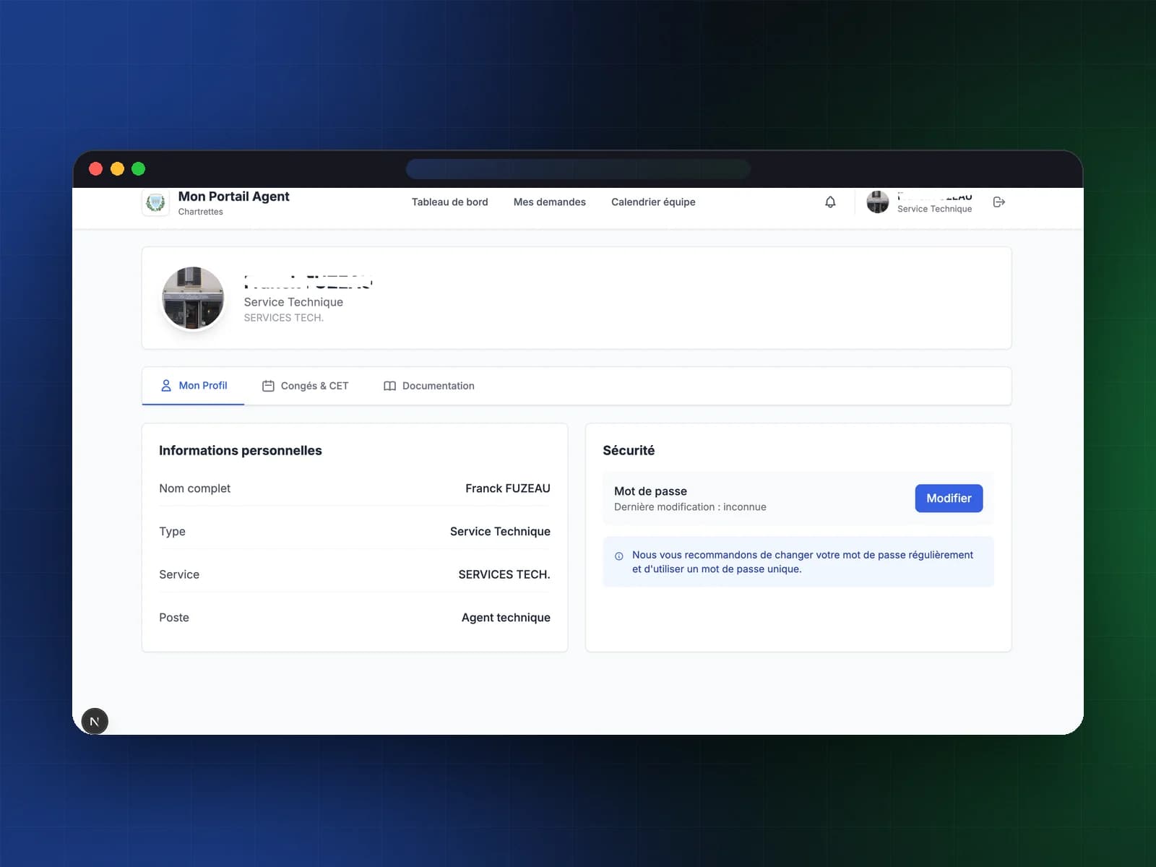This screenshot has height=867, width=1156.
Task: Click the large profile photo
Action: (x=193, y=298)
